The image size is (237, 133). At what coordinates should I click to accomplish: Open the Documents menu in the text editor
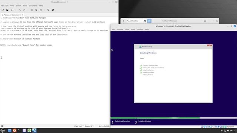tap(33, 6)
